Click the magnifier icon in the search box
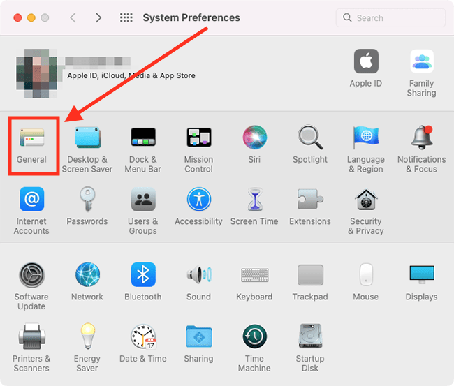The image size is (454, 386). coord(347,18)
